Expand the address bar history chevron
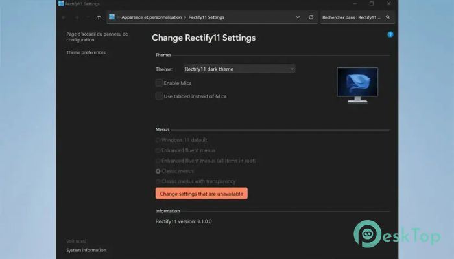This screenshot has height=259, width=454. click(298, 17)
